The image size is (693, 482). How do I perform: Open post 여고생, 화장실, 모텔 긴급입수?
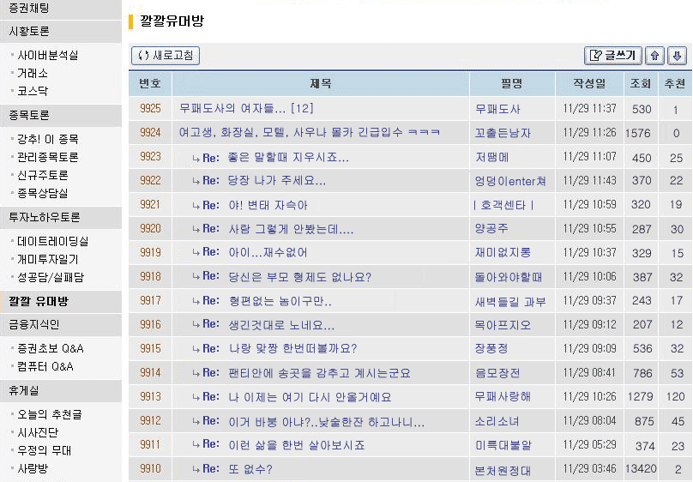(x=309, y=133)
